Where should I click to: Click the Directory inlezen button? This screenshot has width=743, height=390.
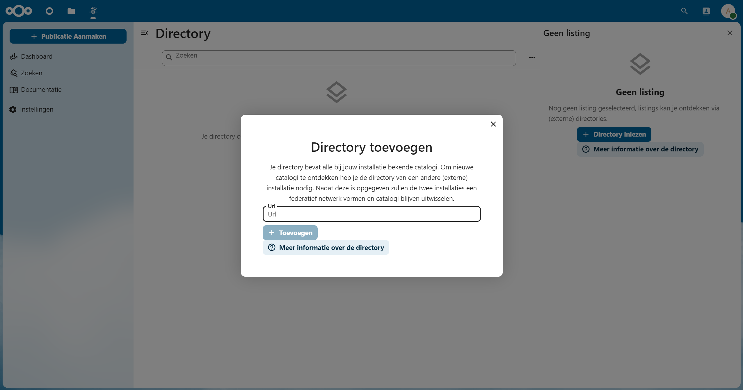tap(614, 134)
